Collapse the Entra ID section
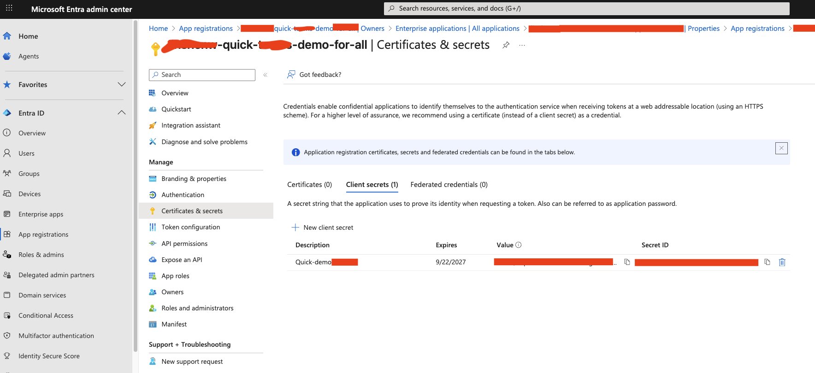This screenshot has height=373, width=815. click(x=121, y=113)
